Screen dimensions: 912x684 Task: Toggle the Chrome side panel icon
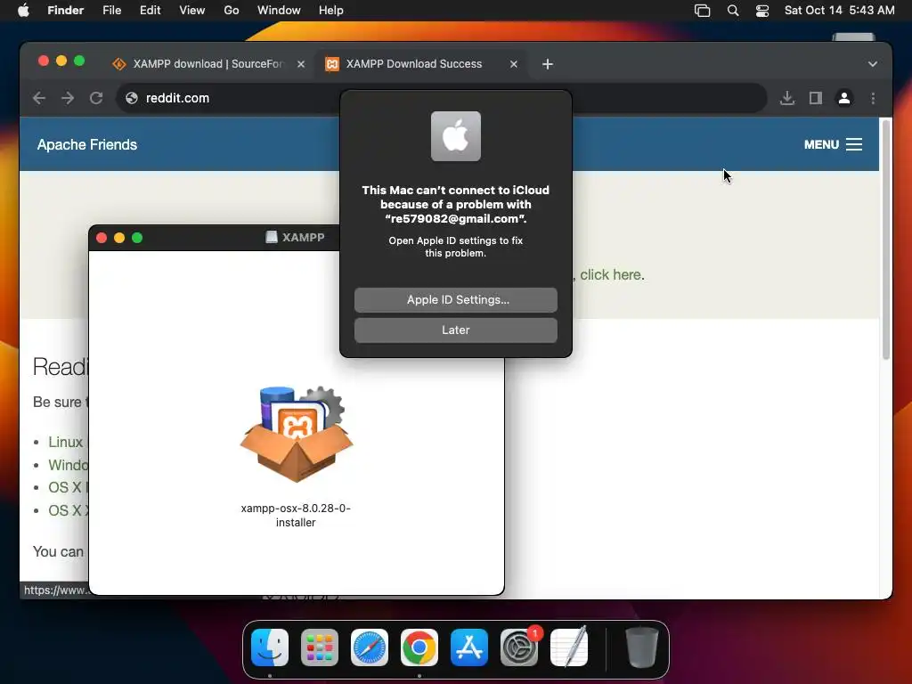(816, 98)
